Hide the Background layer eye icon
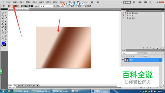The image size is (165, 93). tap(123, 60)
